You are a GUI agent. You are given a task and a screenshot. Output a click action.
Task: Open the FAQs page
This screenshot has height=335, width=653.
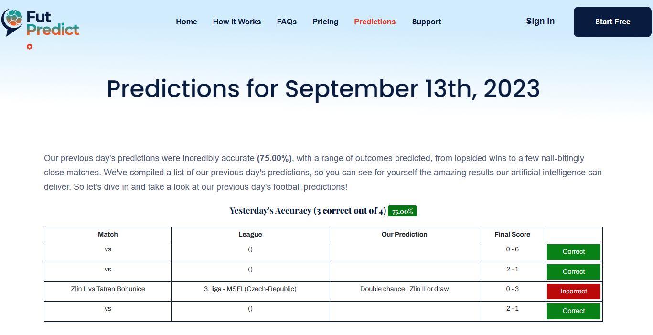[x=287, y=22]
